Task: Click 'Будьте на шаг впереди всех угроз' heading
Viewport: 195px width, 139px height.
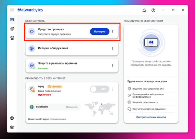Action: tap(147, 81)
